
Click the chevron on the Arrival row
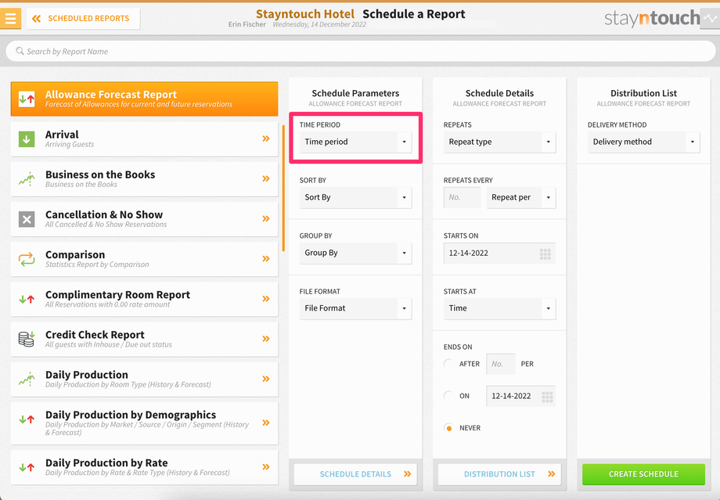pos(266,138)
